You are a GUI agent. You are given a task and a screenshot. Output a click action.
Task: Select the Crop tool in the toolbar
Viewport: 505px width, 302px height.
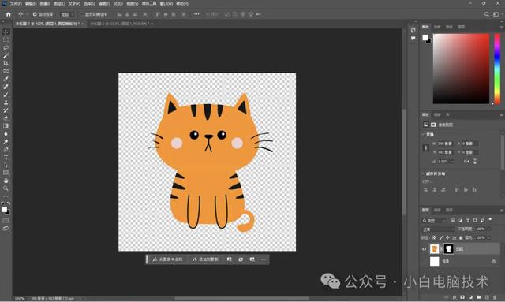click(x=6, y=63)
